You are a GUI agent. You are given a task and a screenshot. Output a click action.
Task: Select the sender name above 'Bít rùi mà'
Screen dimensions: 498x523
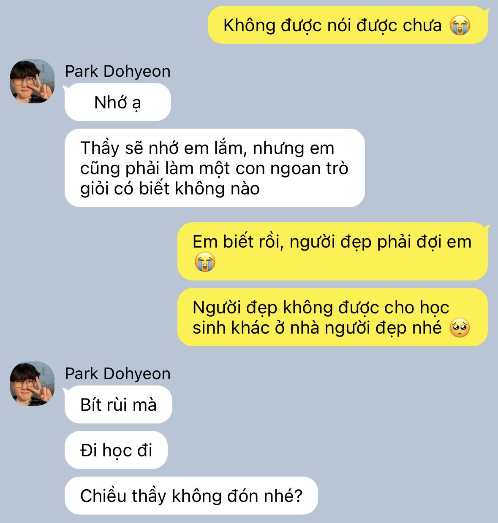[118, 374]
